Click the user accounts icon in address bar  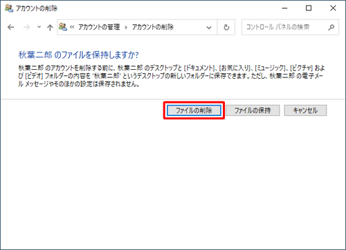[63, 27]
